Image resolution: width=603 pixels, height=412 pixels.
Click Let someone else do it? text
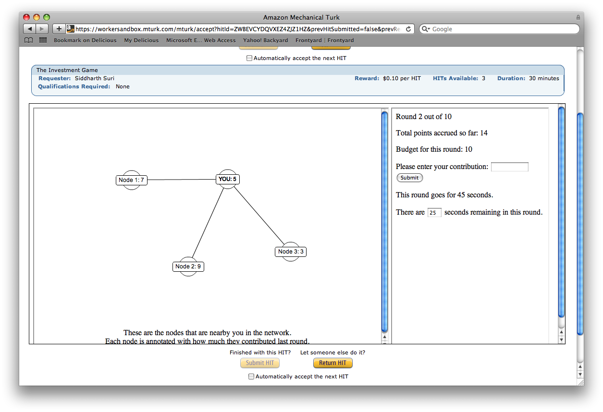pos(332,352)
